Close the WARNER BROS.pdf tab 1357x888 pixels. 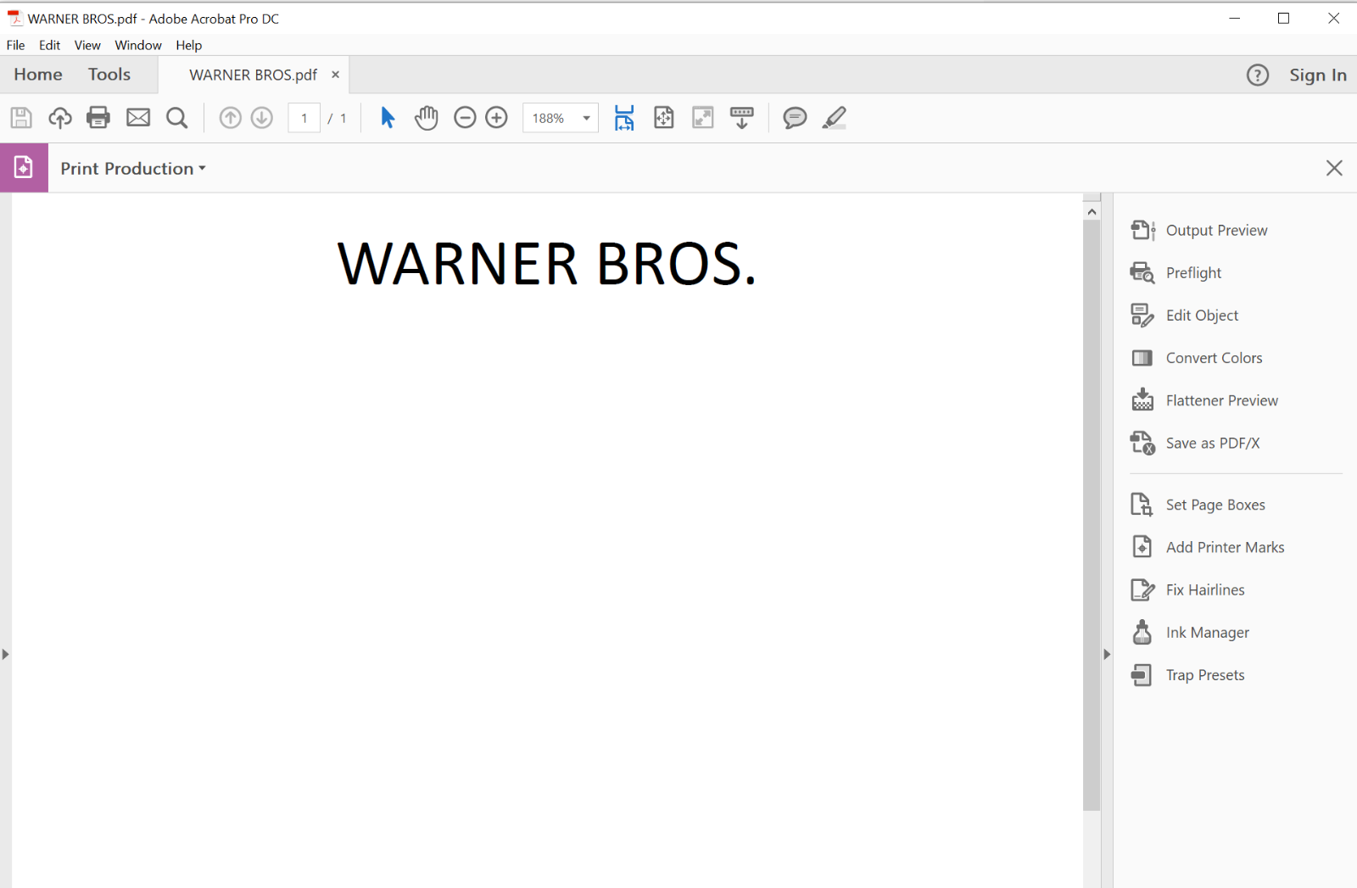coord(335,75)
